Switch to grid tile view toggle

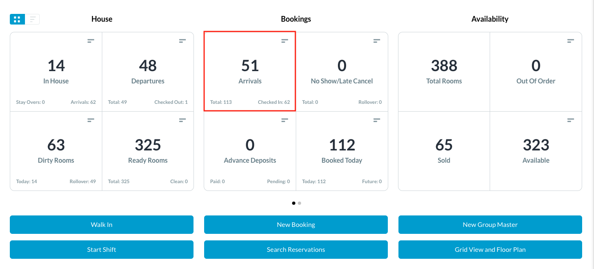click(x=17, y=19)
